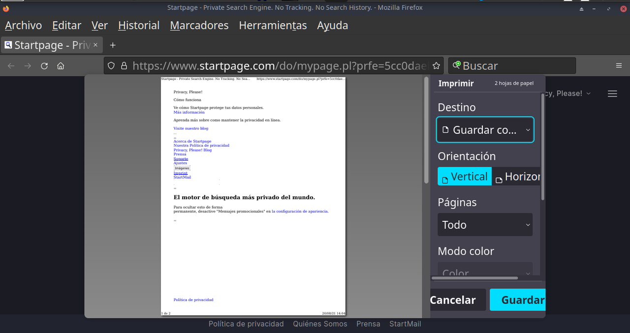Screen dimensions: 630x333
Task: Click the Imprimir heading
Action: tap(456, 83)
